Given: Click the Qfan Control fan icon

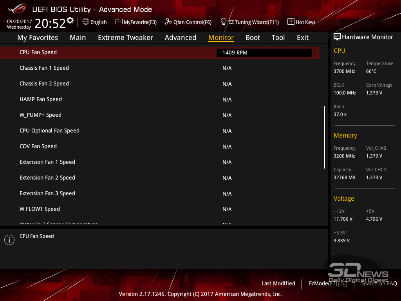Looking at the screenshot, I should pyautogui.click(x=168, y=22).
